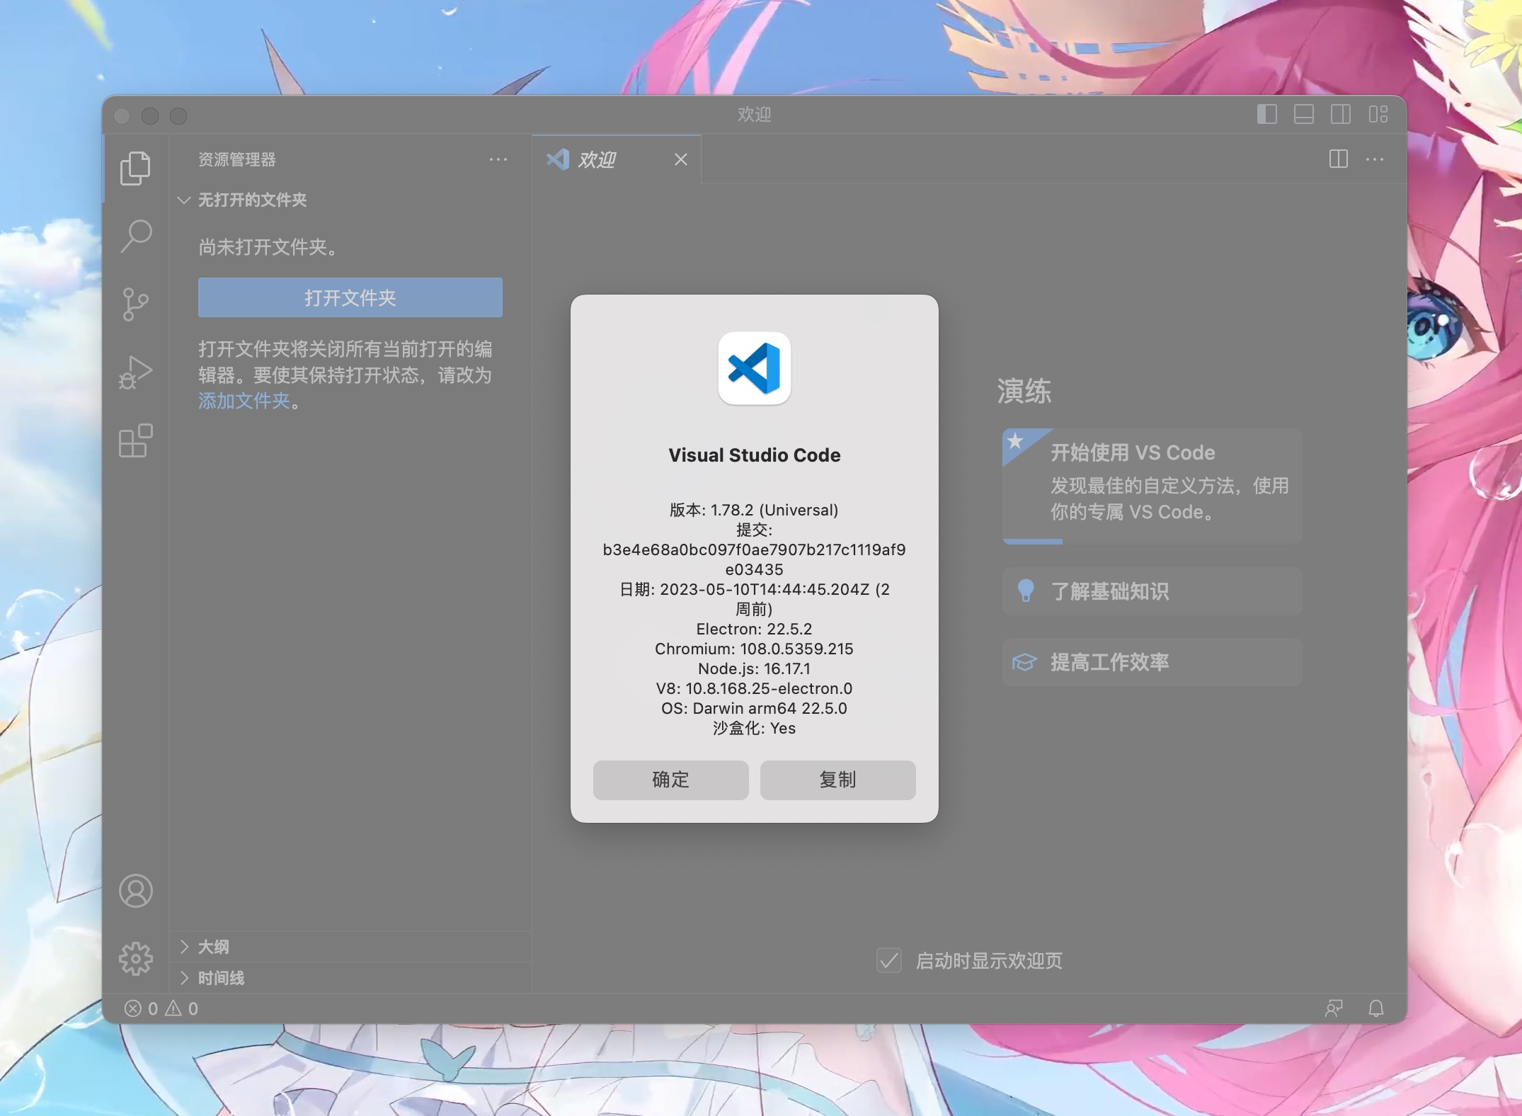Open the Source Control view icon
This screenshot has width=1522, height=1116.
click(x=135, y=304)
